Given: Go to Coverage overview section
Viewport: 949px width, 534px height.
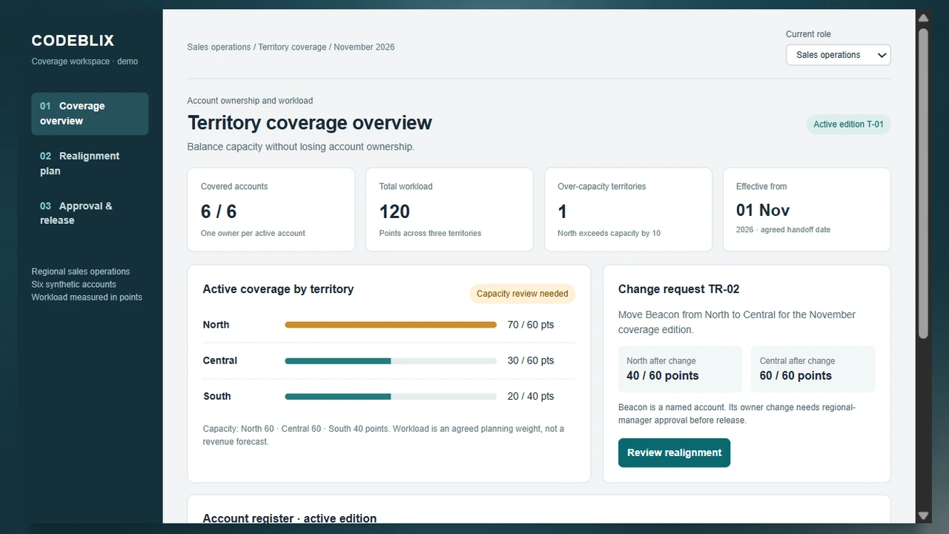Looking at the screenshot, I should [90, 113].
